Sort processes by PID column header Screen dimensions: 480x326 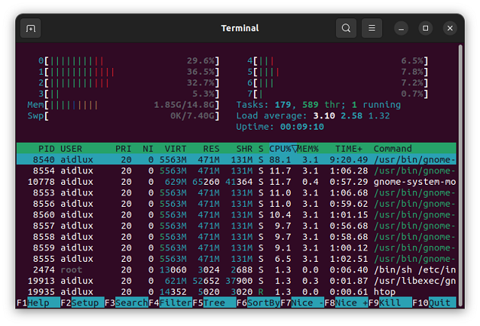44,148
